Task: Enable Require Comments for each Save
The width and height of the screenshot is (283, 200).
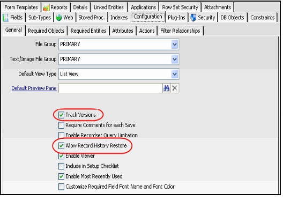Action: click(61, 125)
